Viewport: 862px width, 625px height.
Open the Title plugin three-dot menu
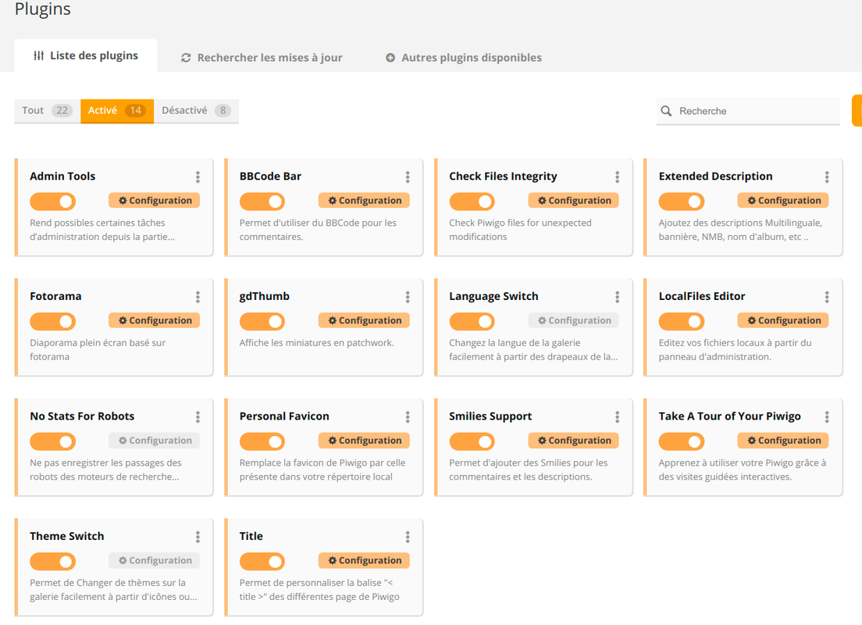tap(408, 537)
